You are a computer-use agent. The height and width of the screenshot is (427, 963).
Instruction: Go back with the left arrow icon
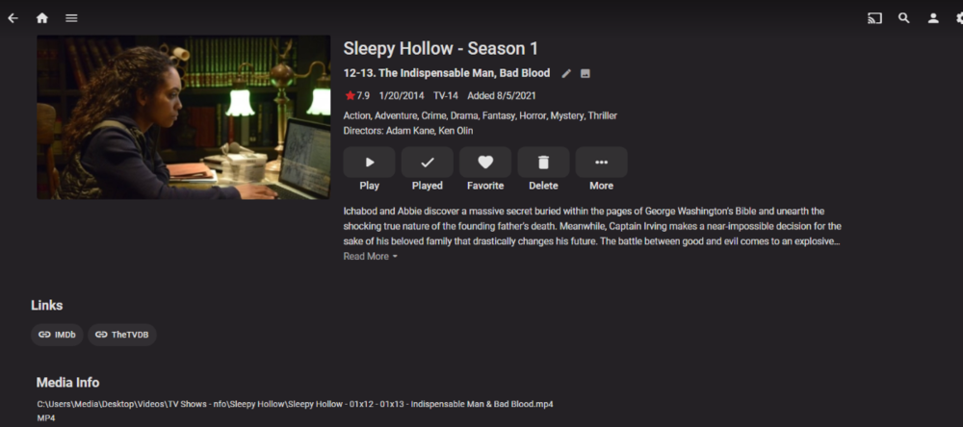(13, 17)
